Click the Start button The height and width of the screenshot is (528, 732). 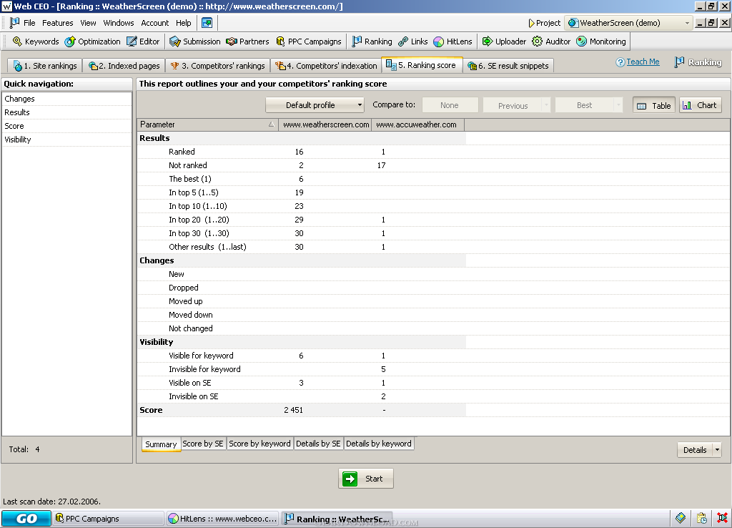coord(366,479)
